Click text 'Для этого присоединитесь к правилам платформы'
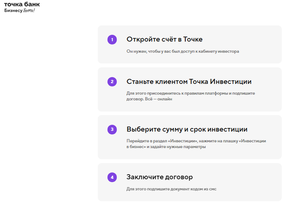Image resolution: width=285 pixels, height=204 pixels. (x=177, y=93)
